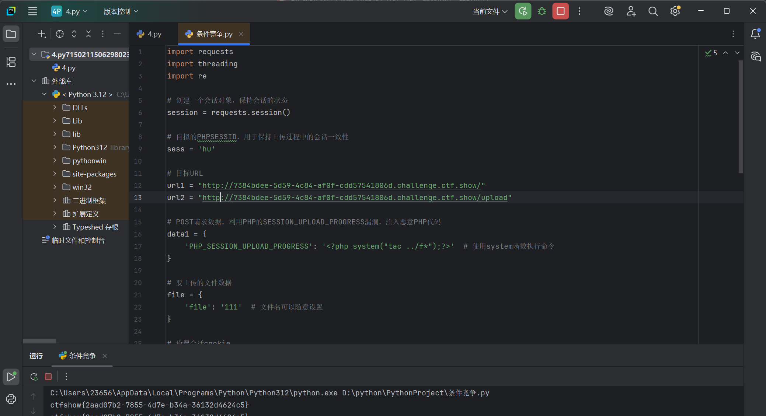The height and width of the screenshot is (416, 766).
Task: Expand the site-packages folder
Action: click(x=55, y=174)
